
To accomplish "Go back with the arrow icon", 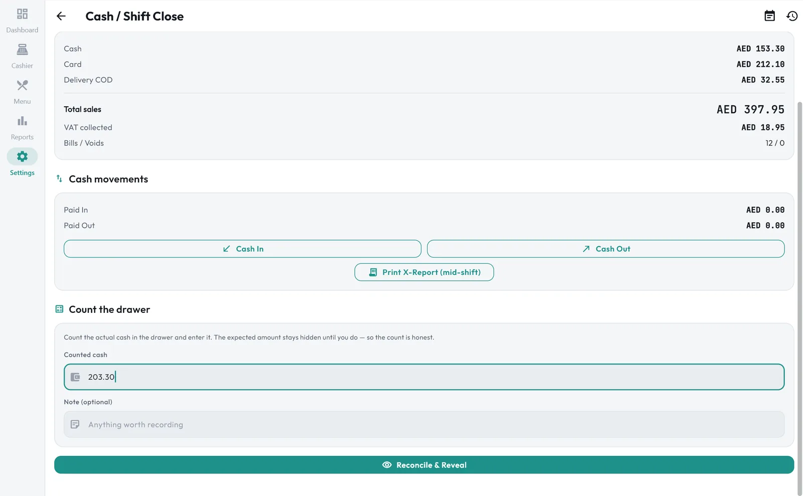I will [x=61, y=16].
